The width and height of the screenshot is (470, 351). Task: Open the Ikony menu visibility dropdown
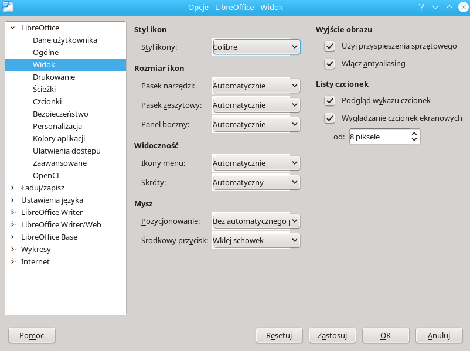click(x=256, y=163)
